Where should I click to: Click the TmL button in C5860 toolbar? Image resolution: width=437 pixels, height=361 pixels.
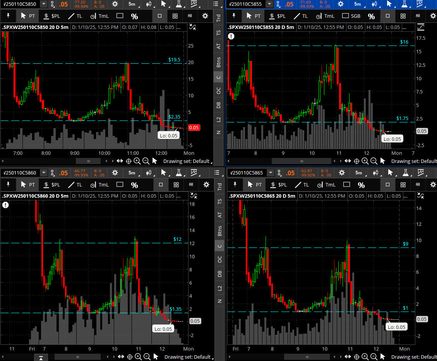click(x=99, y=185)
